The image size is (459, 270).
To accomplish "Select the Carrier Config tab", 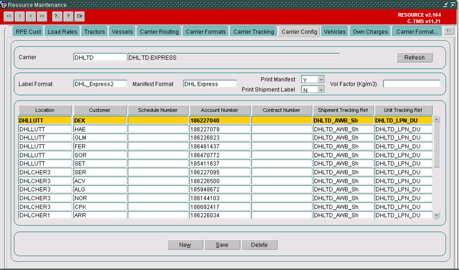I will pos(299,31).
